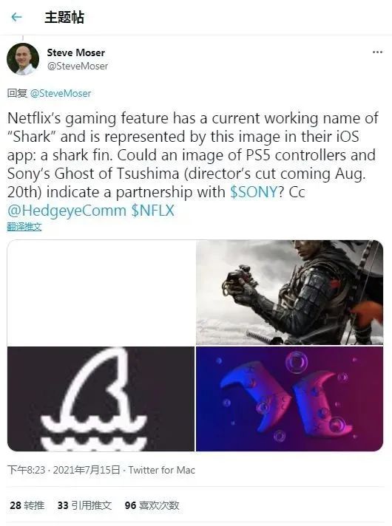Open Steve Moser's profile avatar
Image resolution: width=392 pixels, height=526 pixels.
click(23, 59)
